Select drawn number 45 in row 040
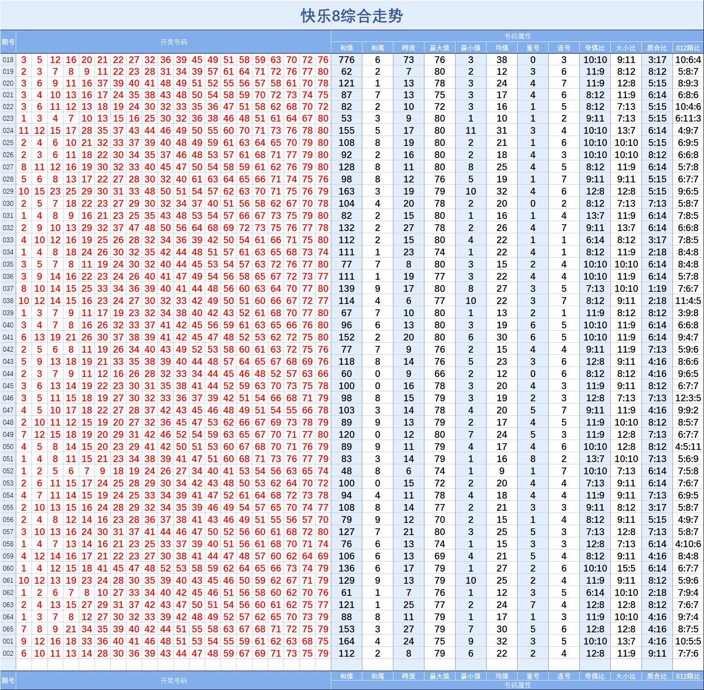Screen dimensions: 704x690 197,325
